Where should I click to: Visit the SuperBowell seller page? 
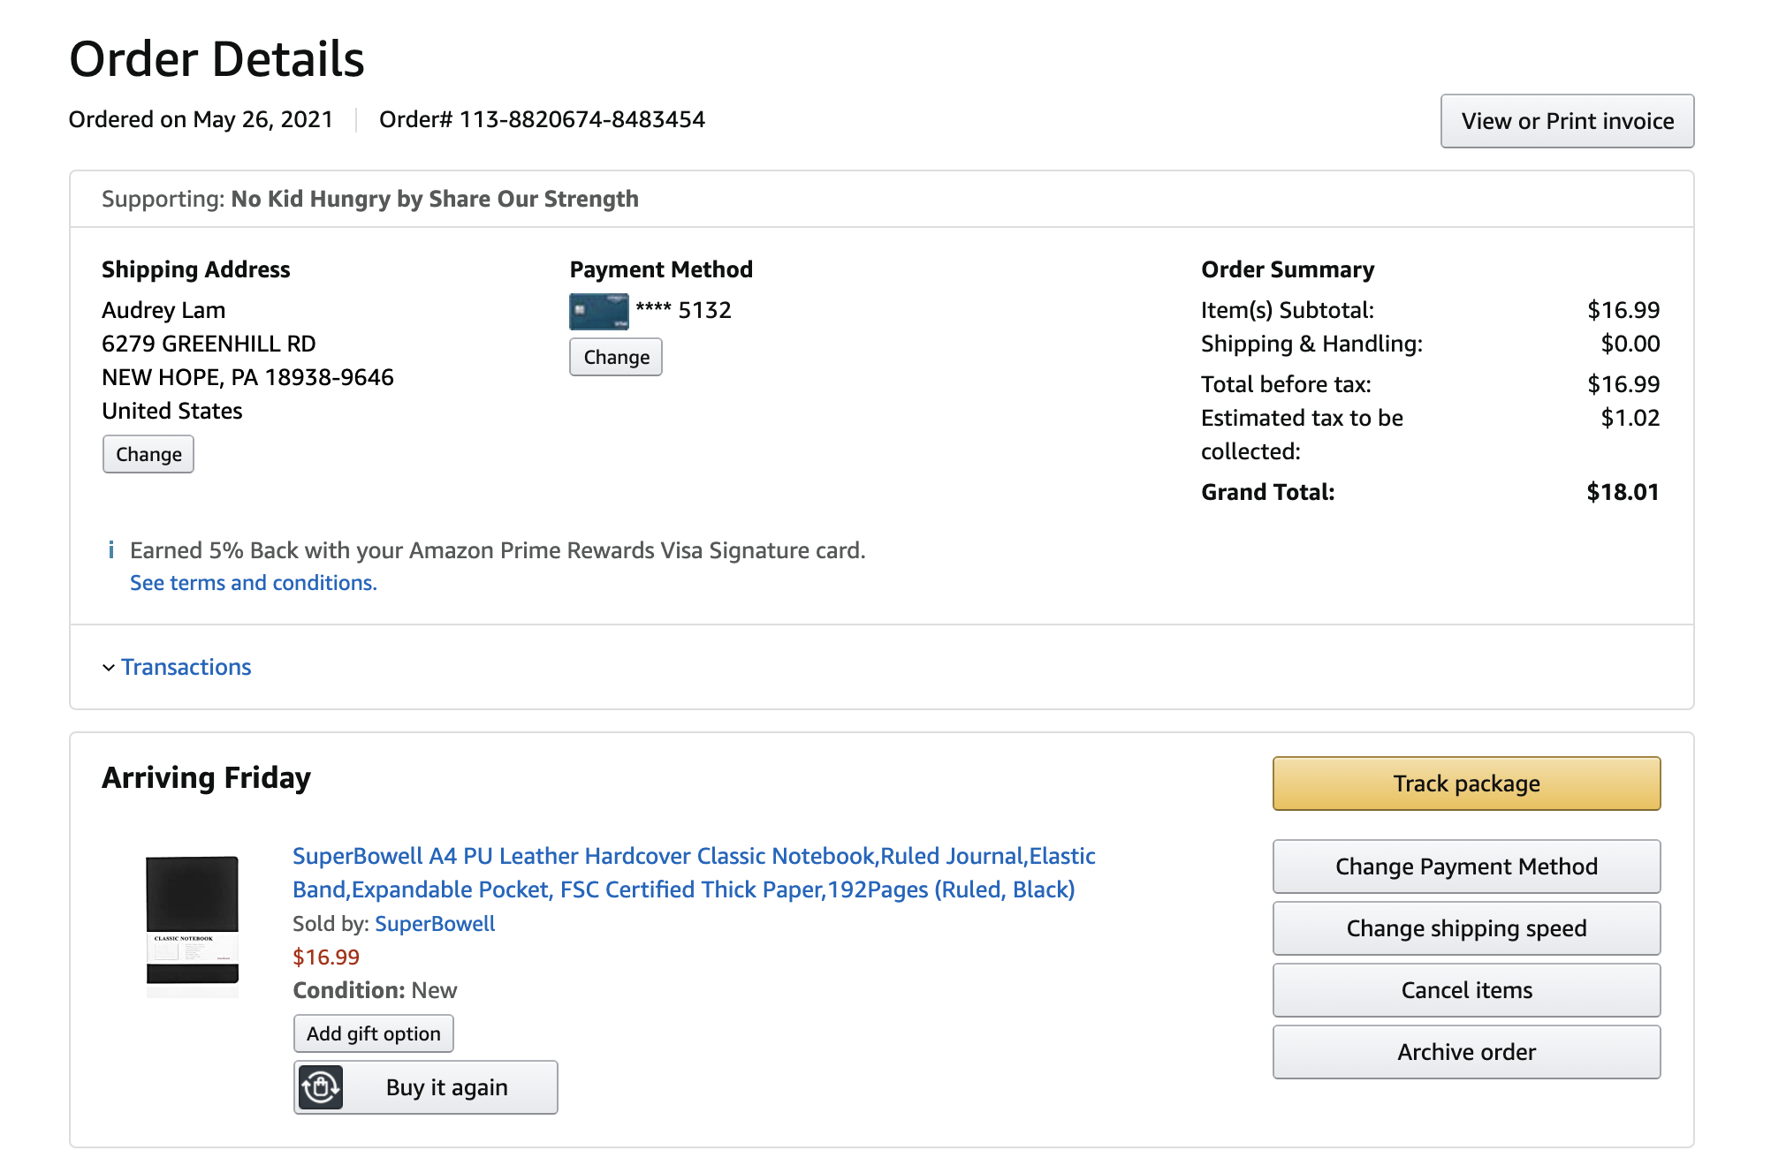435,924
